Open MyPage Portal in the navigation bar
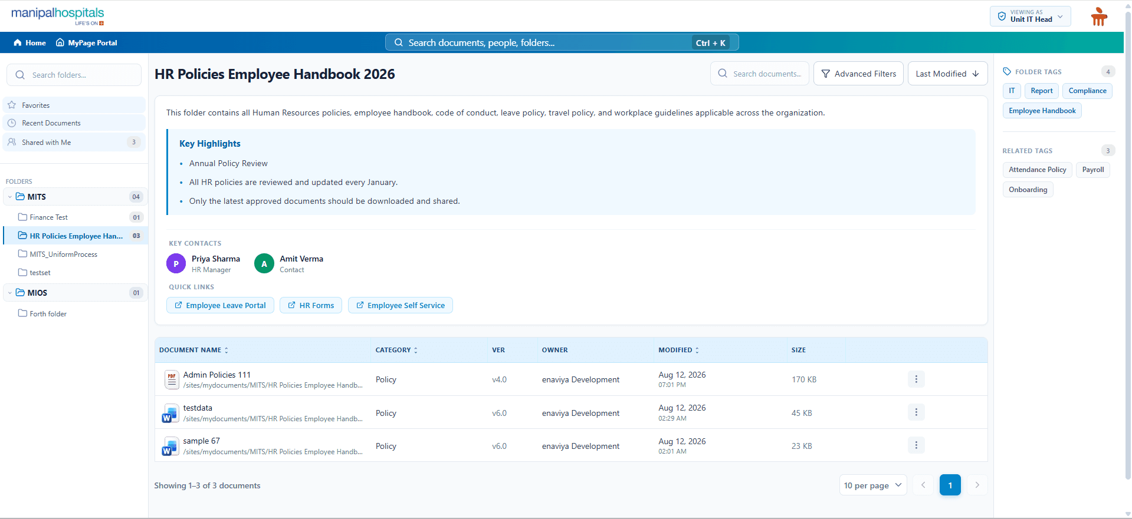1132x519 pixels. click(87, 42)
